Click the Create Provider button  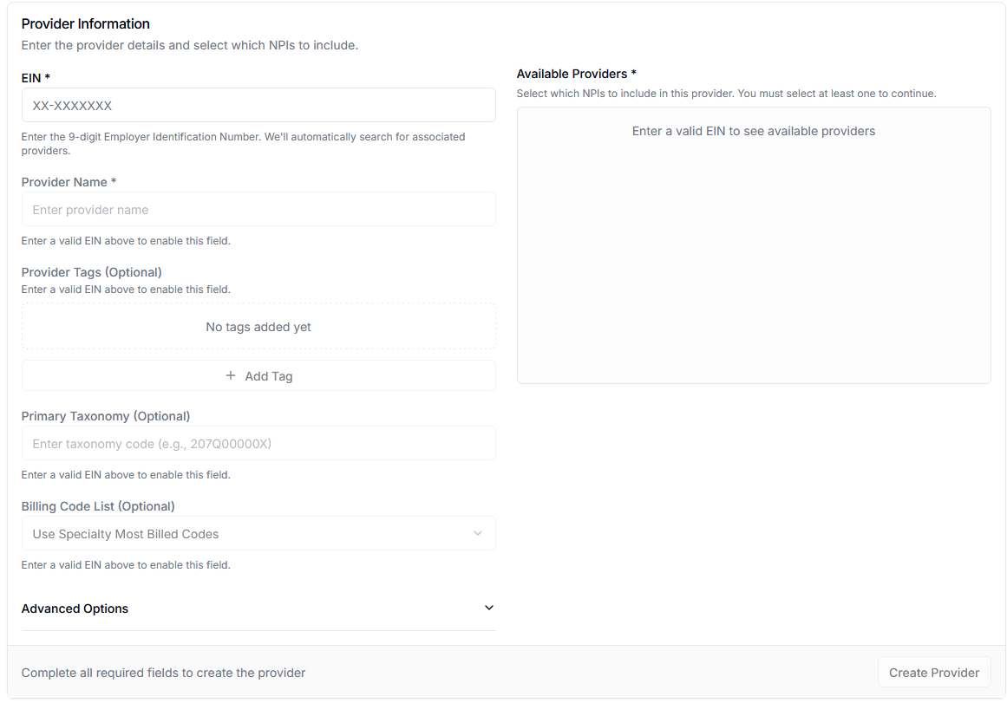point(934,672)
